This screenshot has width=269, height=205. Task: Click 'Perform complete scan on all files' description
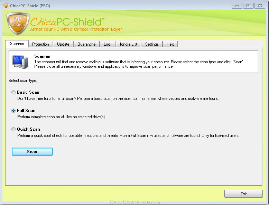[x=61, y=117]
